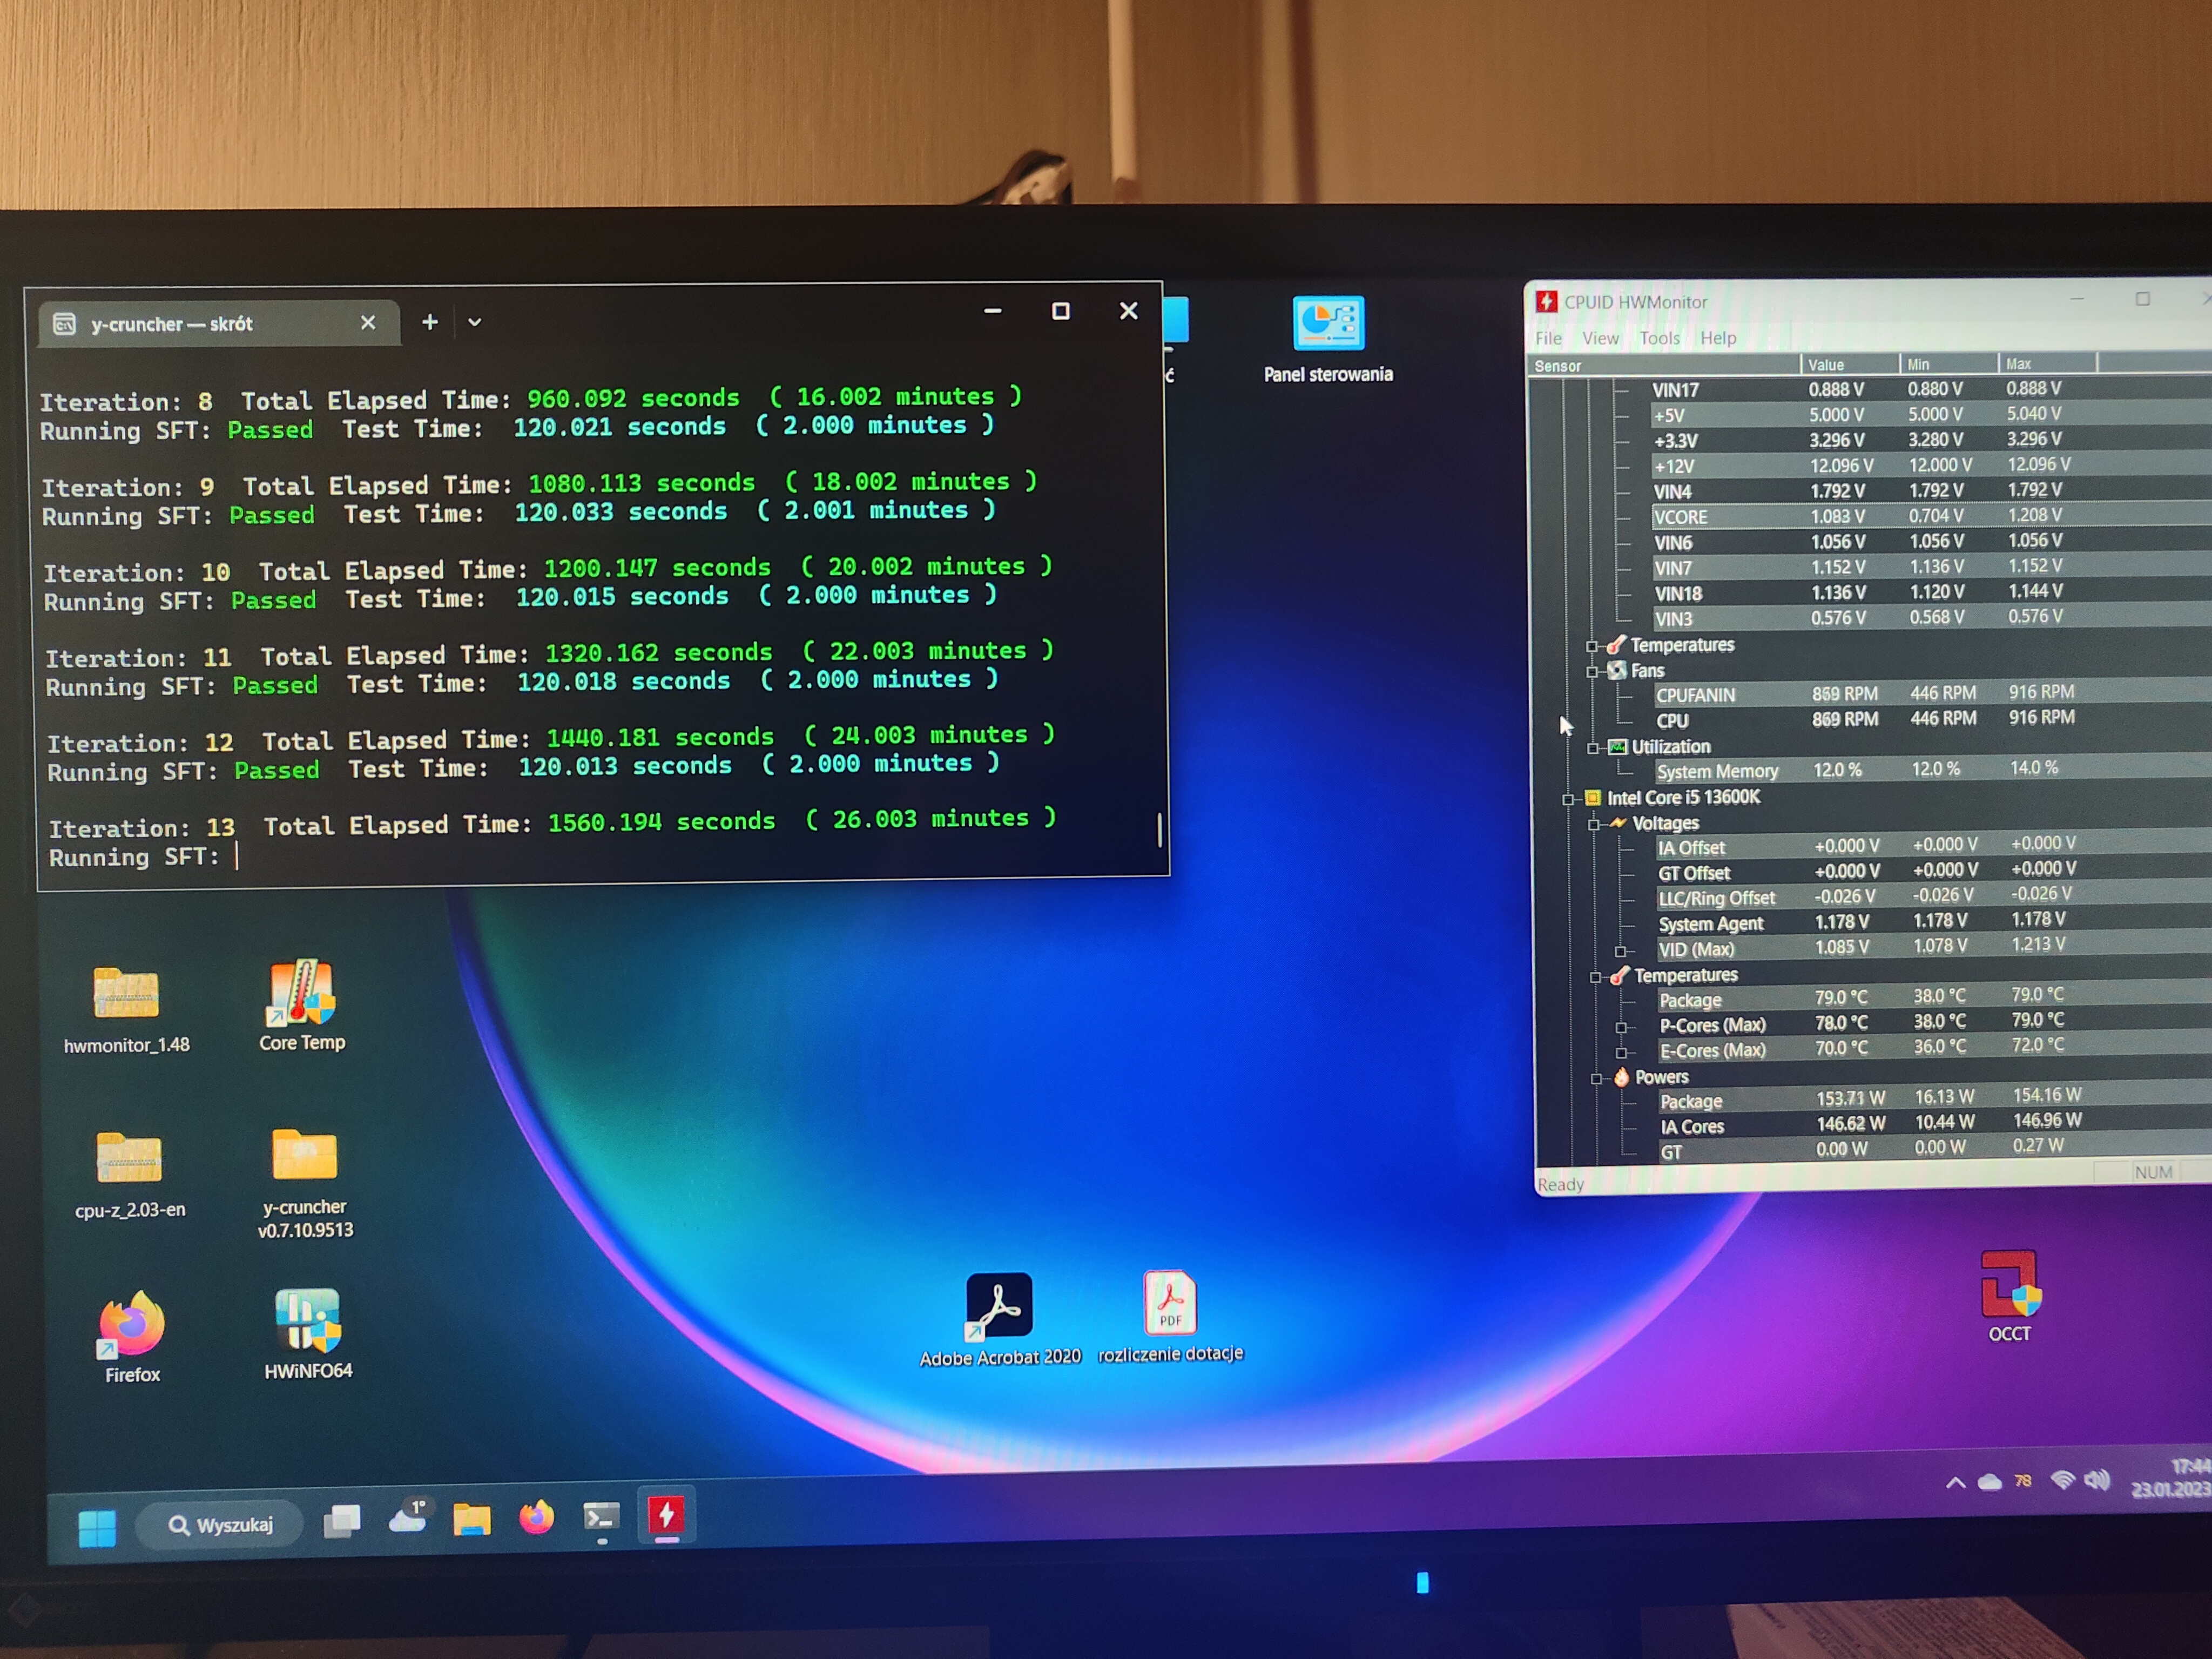Collapse the Fans tree node
This screenshot has width=2212, height=1659.
[1592, 672]
